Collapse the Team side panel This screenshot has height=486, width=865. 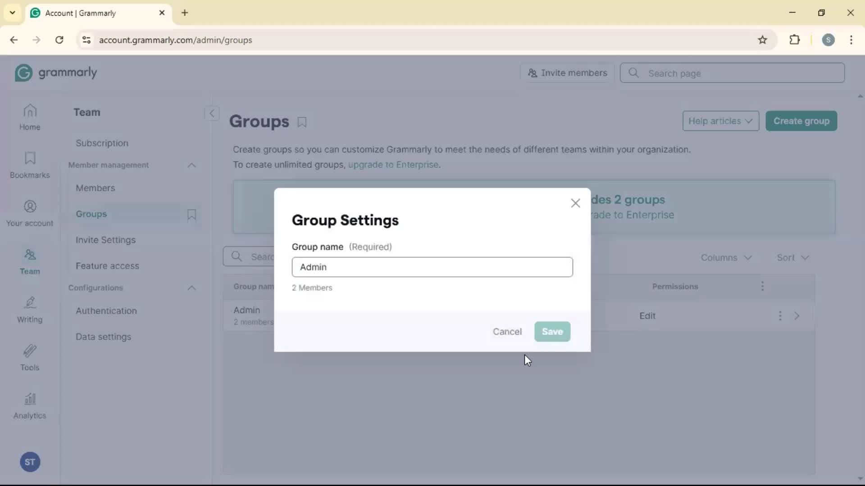[x=212, y=113]
